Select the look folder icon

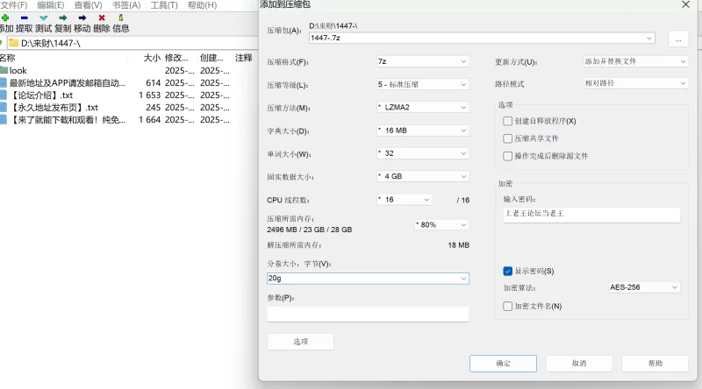click(x=4, y=70)
